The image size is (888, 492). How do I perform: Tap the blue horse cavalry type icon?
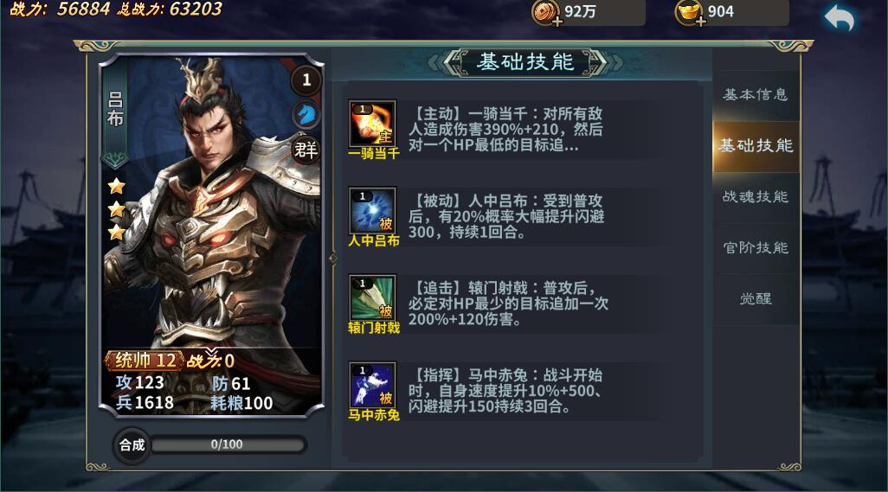click(x=306, y=115)
